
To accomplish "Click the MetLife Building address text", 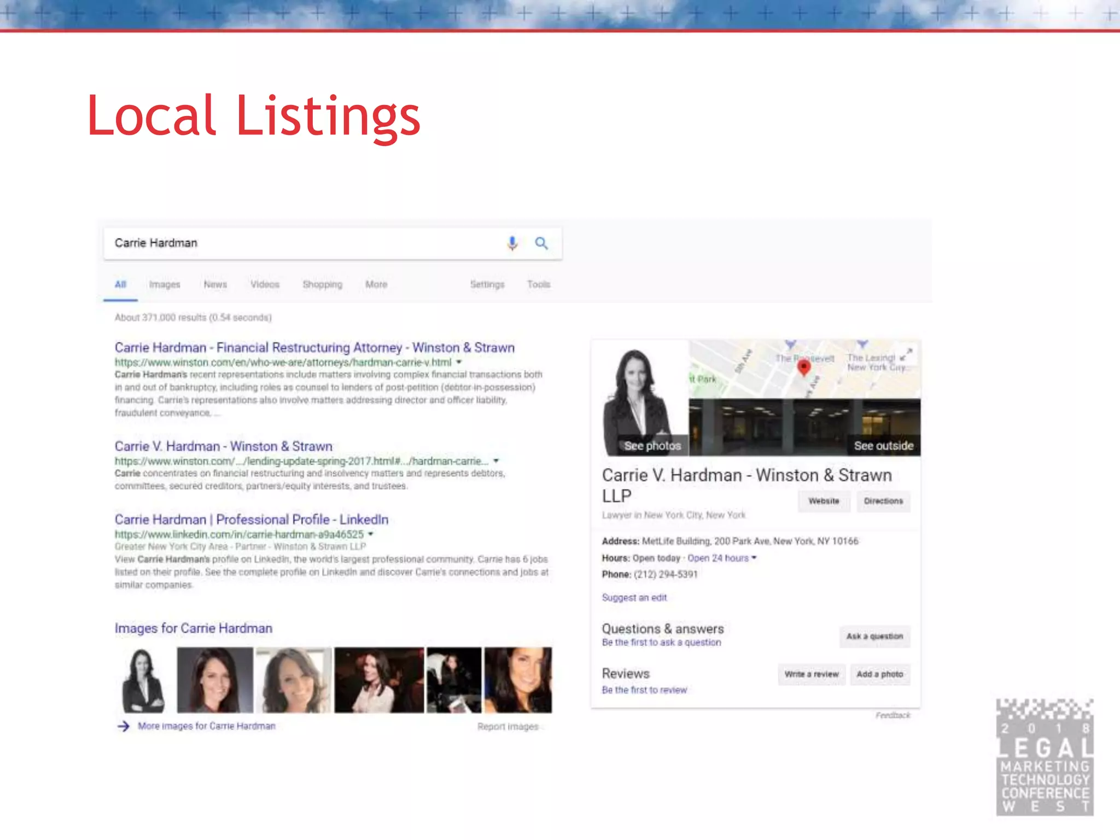I will coord(750,541).
